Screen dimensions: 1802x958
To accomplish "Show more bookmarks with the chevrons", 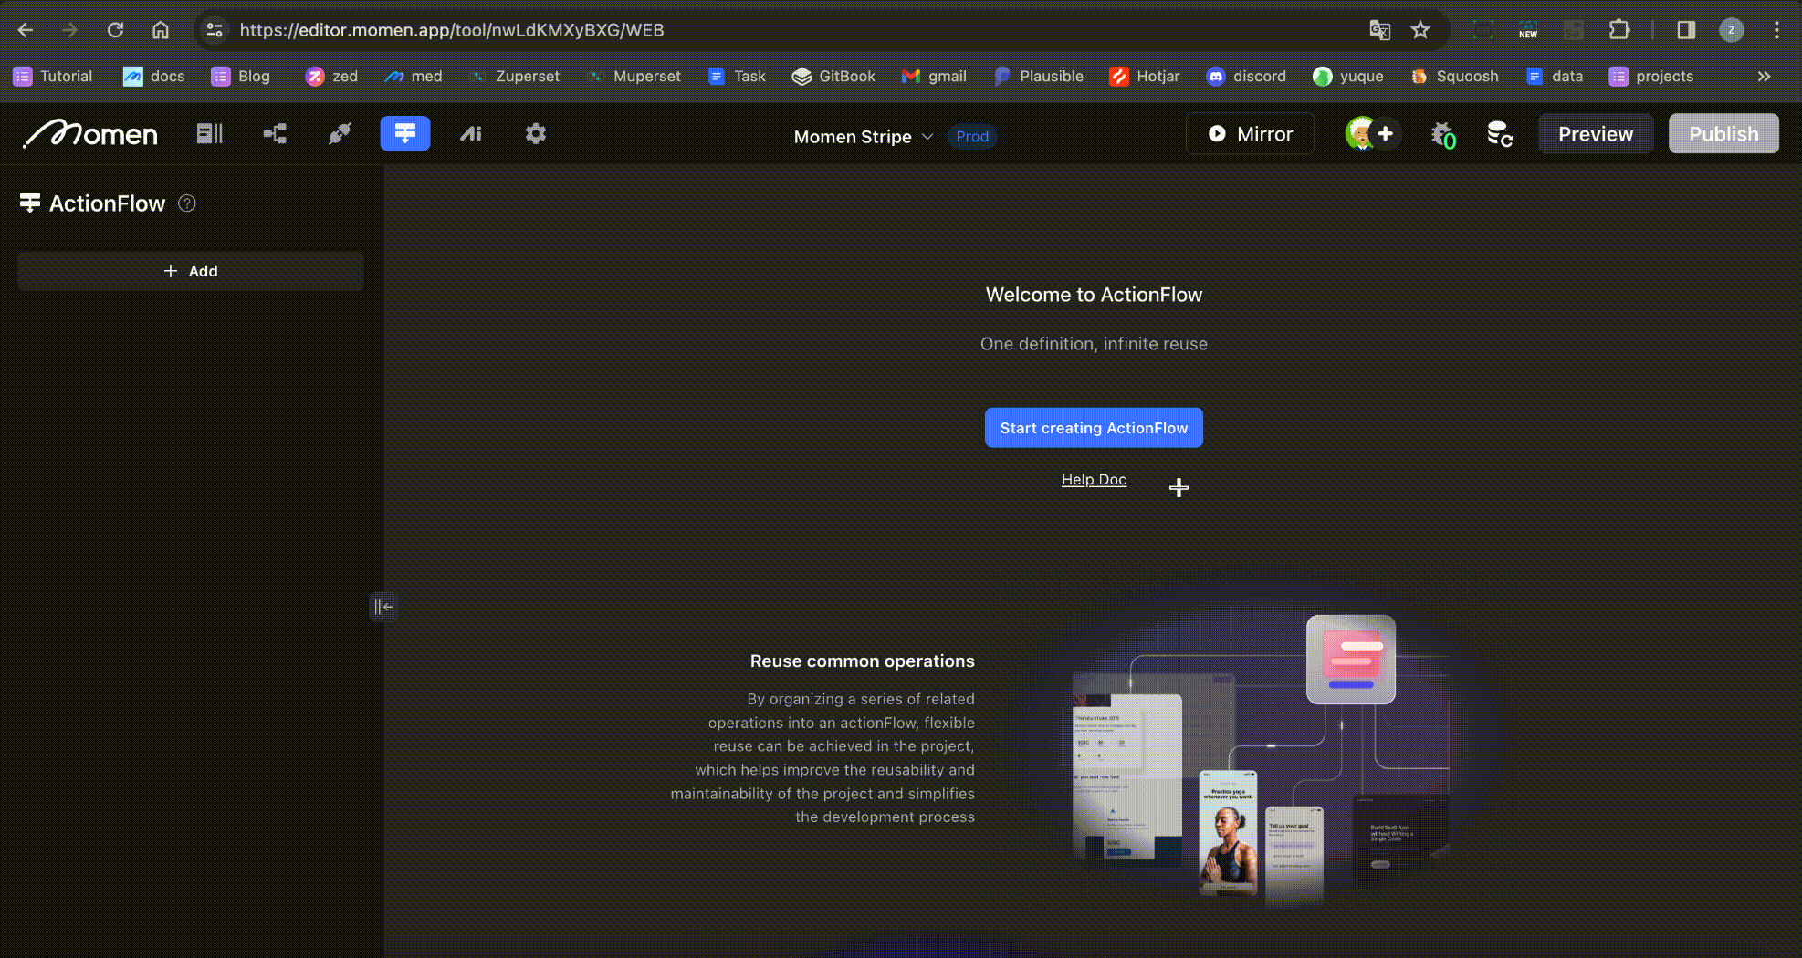I will pyautogui.click(x=1764, y=77).
